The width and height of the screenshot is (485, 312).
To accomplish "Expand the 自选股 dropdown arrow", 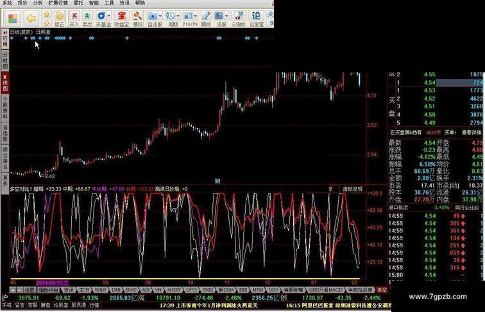I will tap(160, 15).
